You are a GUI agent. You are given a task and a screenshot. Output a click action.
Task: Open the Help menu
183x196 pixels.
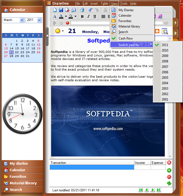click(x=133, y=4)
